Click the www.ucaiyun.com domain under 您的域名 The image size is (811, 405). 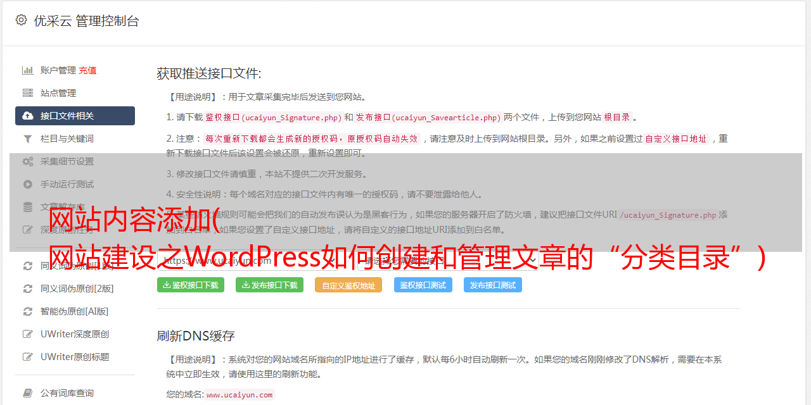tap(239, 394)
